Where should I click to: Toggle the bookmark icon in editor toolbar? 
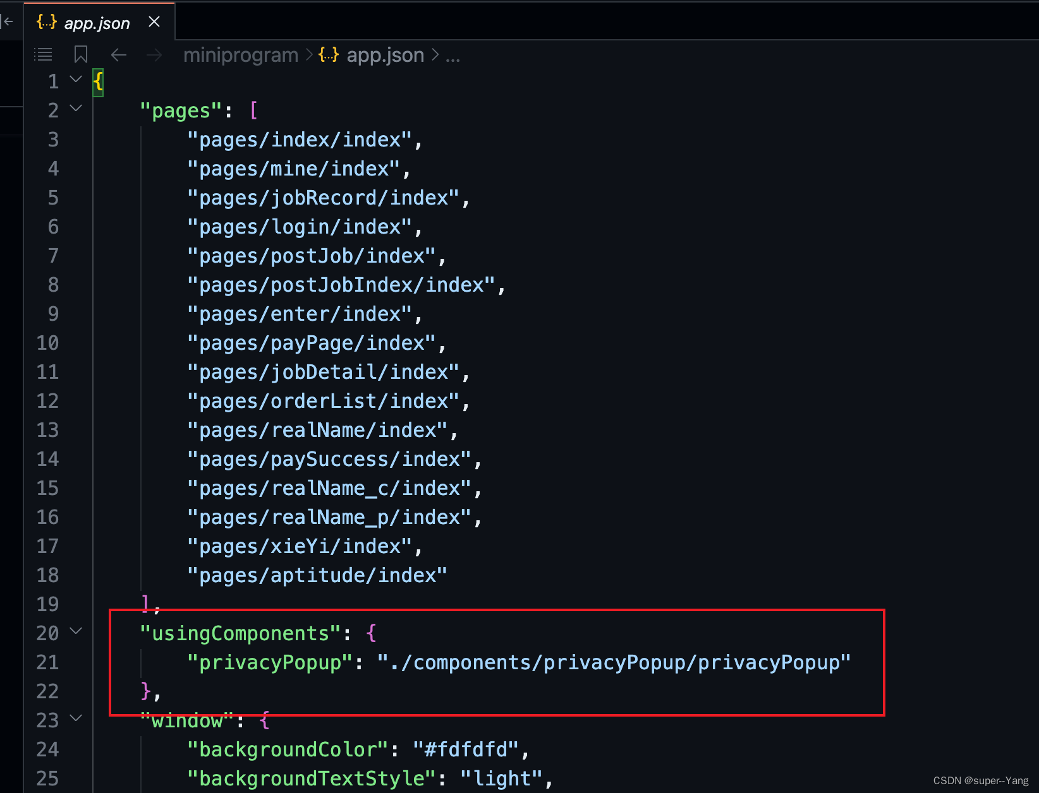point(81,55)
